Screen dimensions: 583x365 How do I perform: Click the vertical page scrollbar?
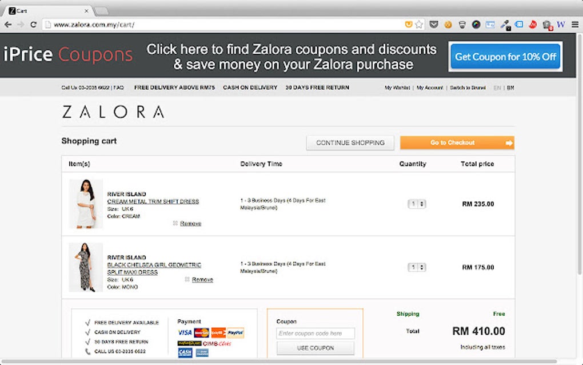click(x=579, y=154)
